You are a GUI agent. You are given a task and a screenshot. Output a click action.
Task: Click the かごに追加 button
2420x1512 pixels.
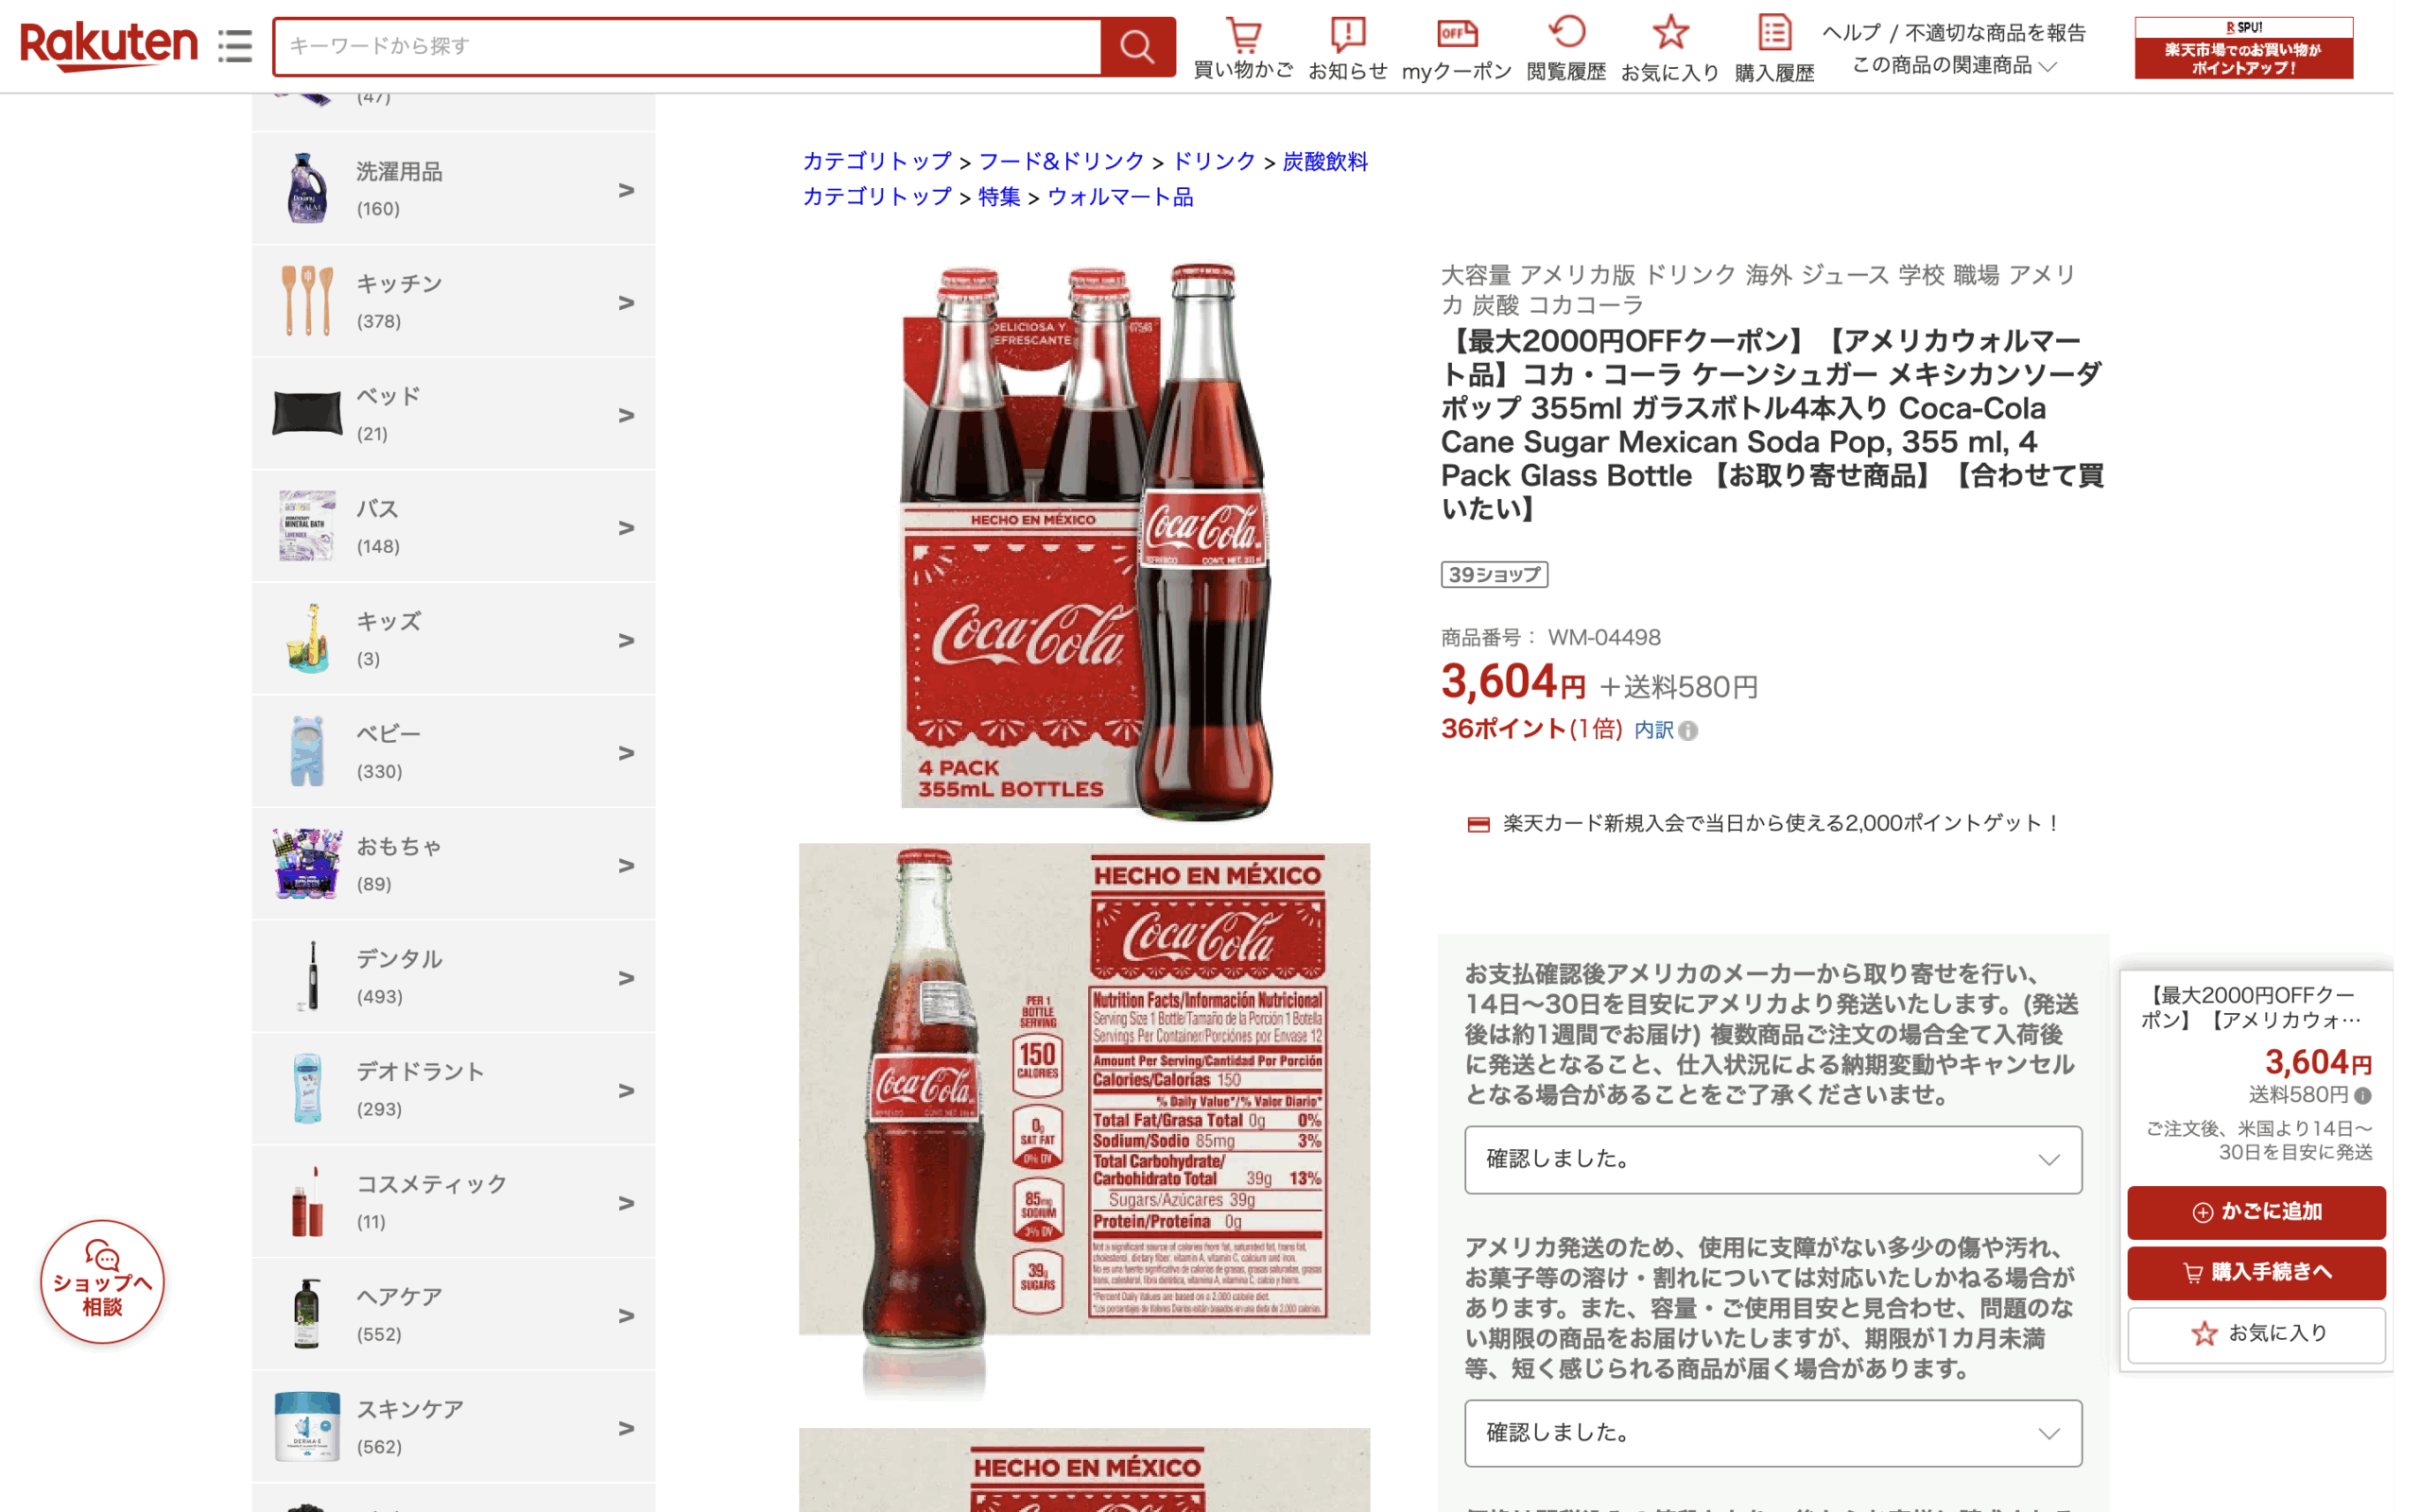[2256, 1212]
